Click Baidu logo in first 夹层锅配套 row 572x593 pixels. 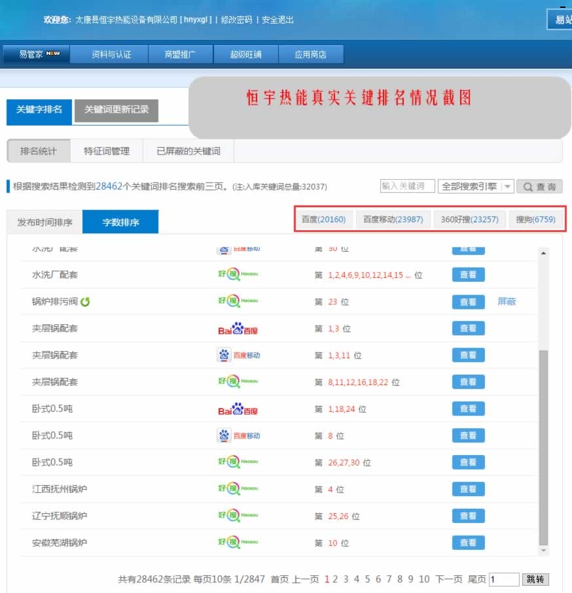pyautogui.click(x=238, y=329)
